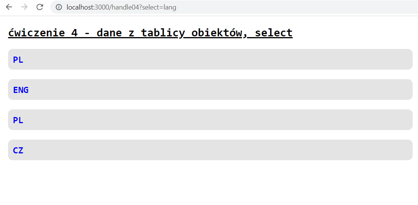Select the CZ gray row
The height and width of the screenshot is (205, 418).
[210, 150]
